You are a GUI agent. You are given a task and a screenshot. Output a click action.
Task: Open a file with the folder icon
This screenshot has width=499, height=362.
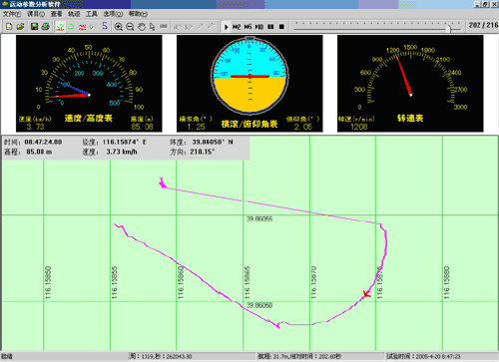(21, 27)
